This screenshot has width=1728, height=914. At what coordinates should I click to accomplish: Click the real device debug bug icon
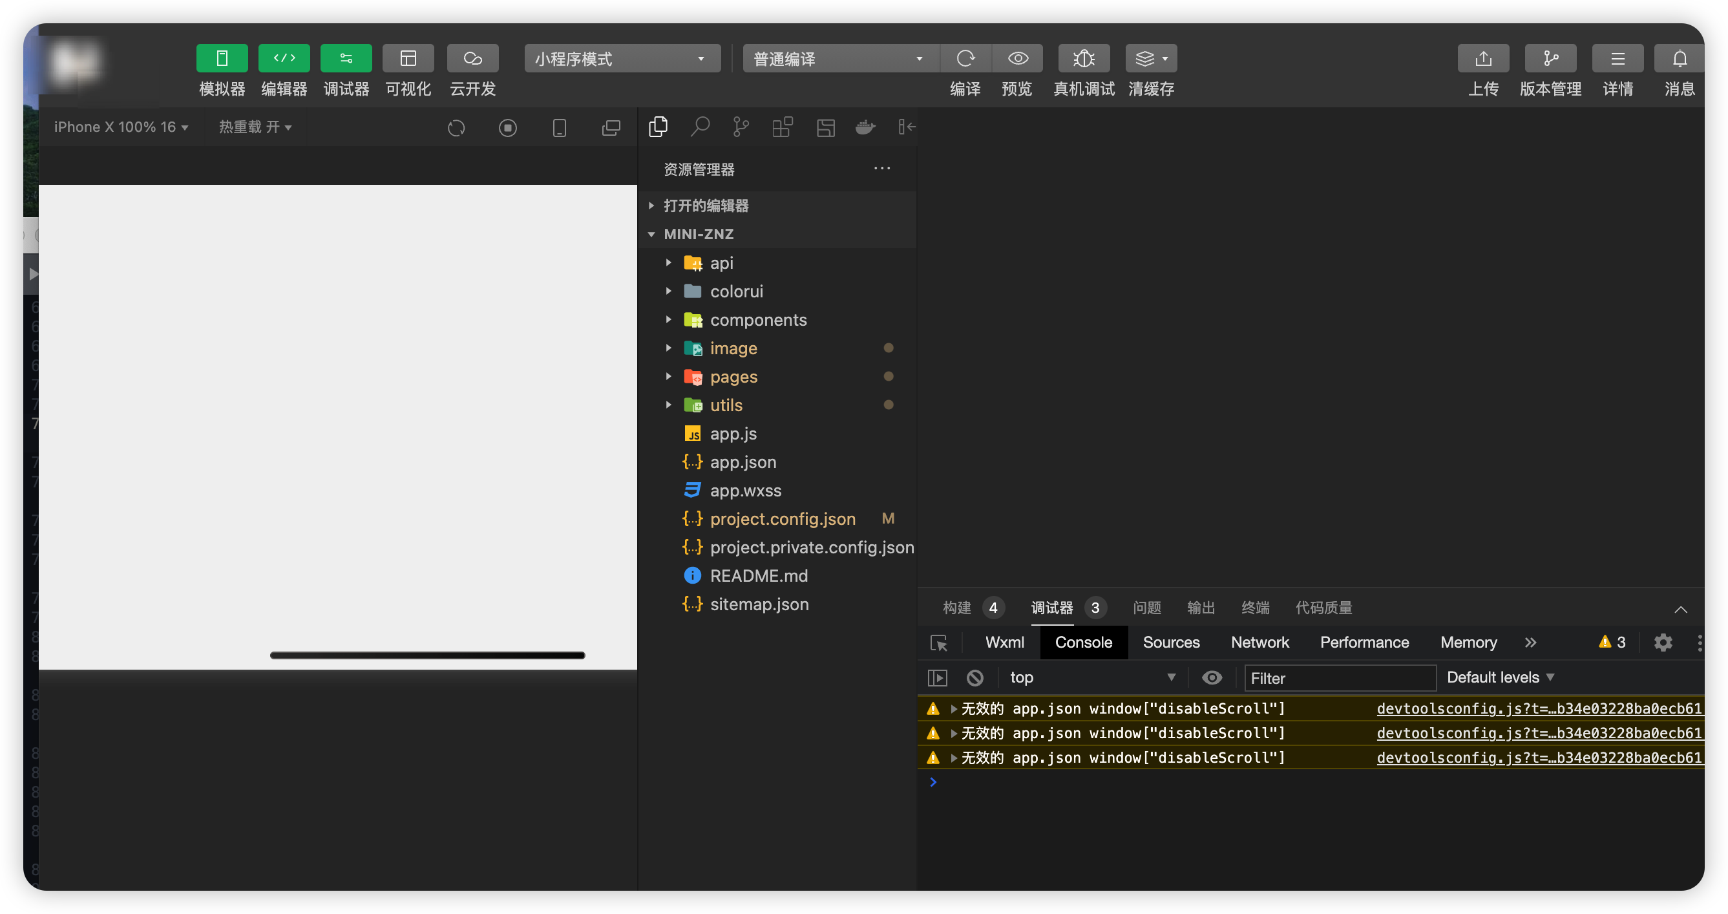[x=1083, y=59]
